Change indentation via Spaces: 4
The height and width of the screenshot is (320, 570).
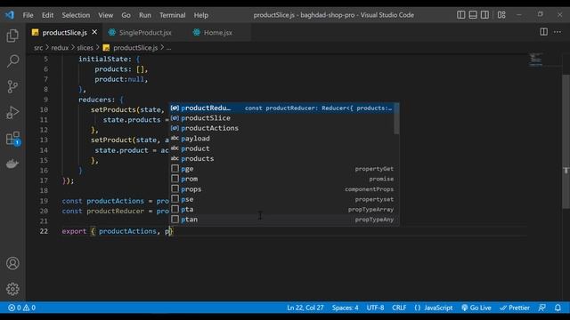point(345,308)
